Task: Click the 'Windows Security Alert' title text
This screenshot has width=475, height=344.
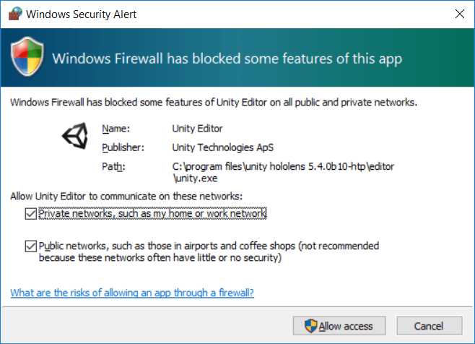Action: (x=82, y=14)
